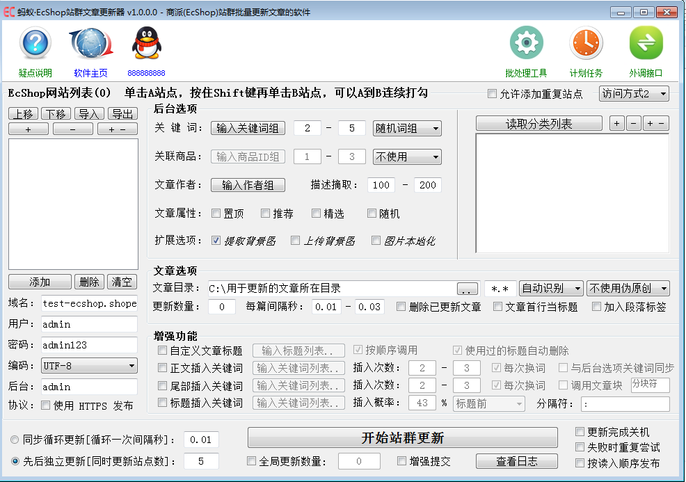Screen dimensions: 686x482
Task: Click the 同时更新站点数 field showing 5
Action: tap(201, 461)
